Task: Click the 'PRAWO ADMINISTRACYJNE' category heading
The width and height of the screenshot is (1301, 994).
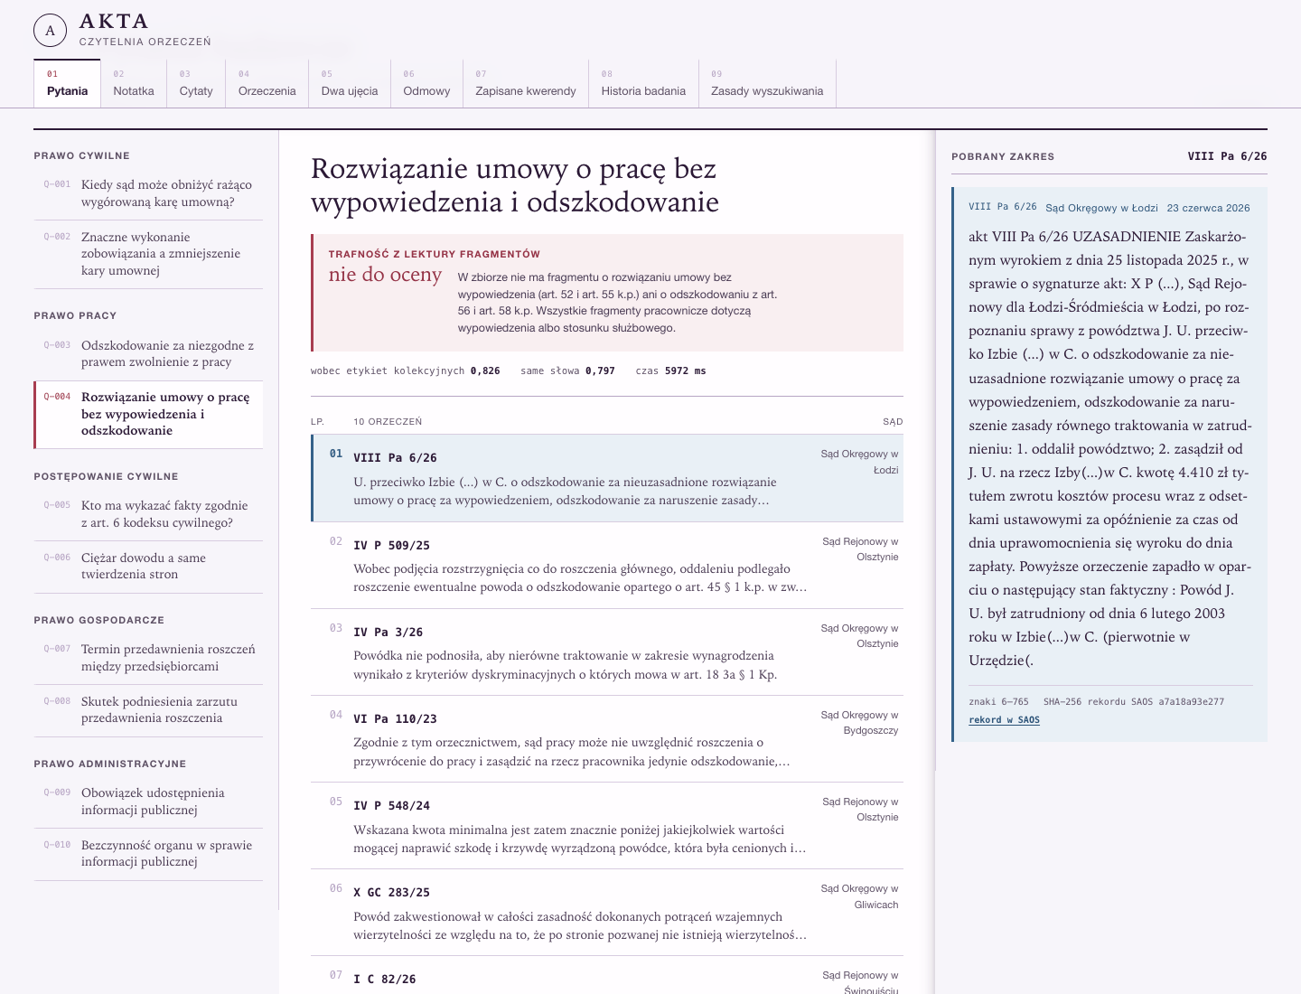Action: point(110,764)
